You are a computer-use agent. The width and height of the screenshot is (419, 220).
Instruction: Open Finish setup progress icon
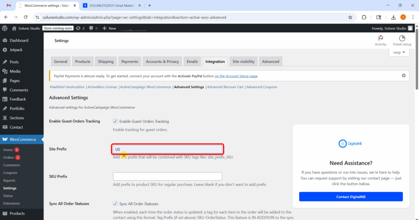click(402, 40)
